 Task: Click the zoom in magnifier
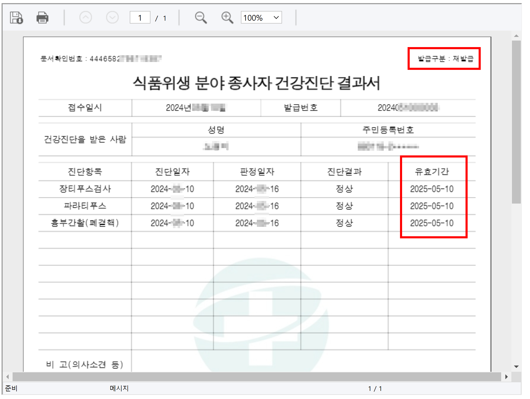[227, 18]
